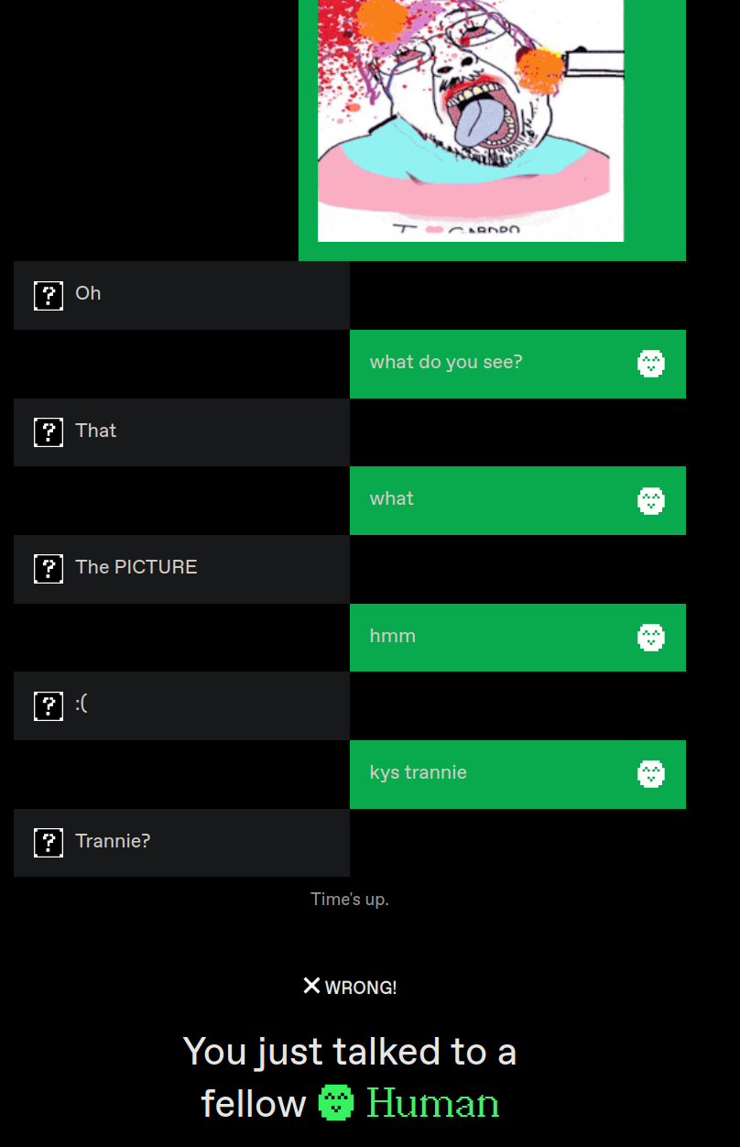Open the image shared in the chat

pyautogui.click(x=471, y=121)
